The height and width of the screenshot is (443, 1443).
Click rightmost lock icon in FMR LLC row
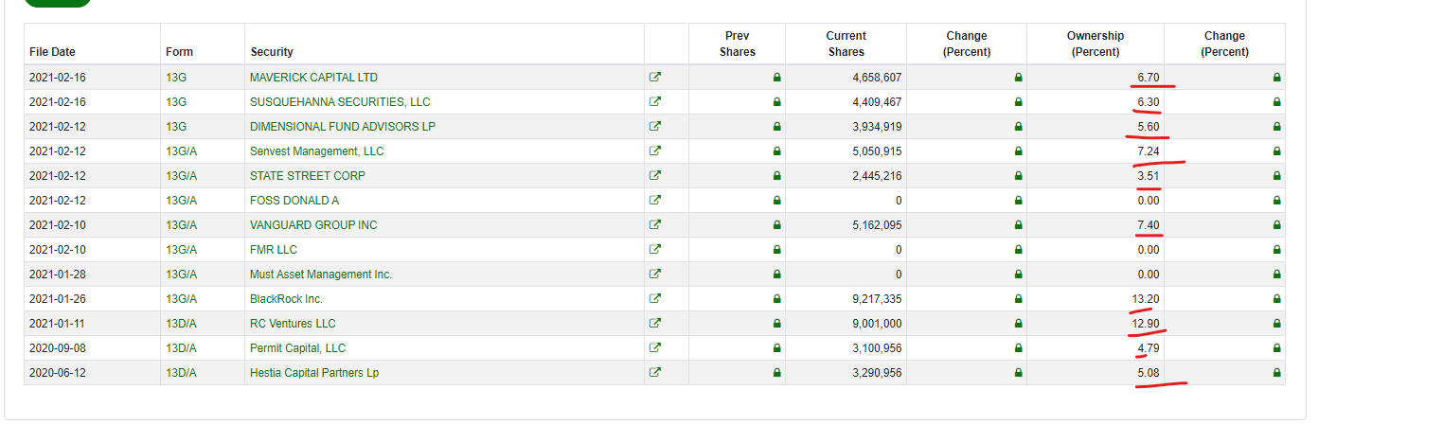pos(1276,250)
